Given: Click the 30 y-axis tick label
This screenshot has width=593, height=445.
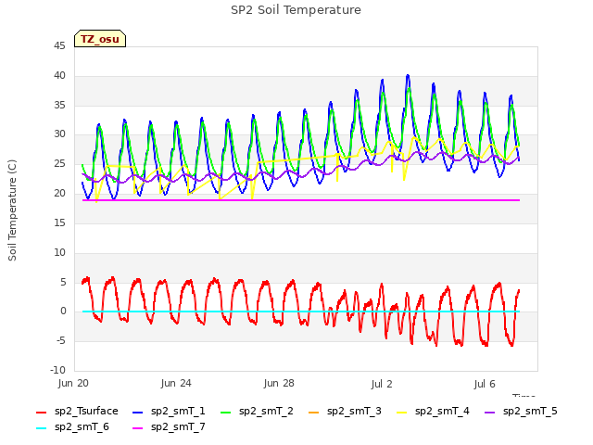Looking at the screenshot, I should pyautogui.click(x=59, y=134).
